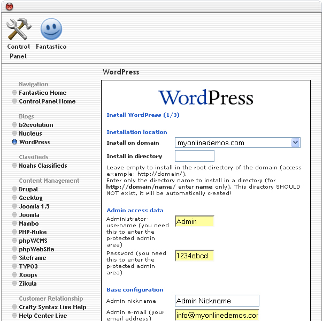Choose Joomla 1.5 in Content Management
The width and height of the screenshot is (323, 321).
(34, 206)
